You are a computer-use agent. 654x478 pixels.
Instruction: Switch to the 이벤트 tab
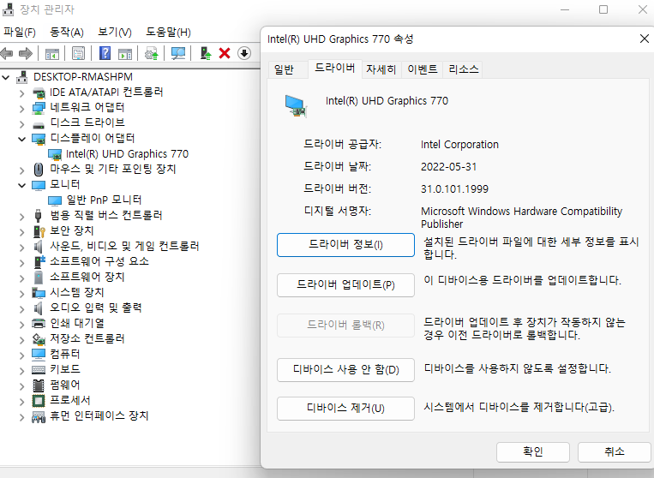click(x=423, y=69)
